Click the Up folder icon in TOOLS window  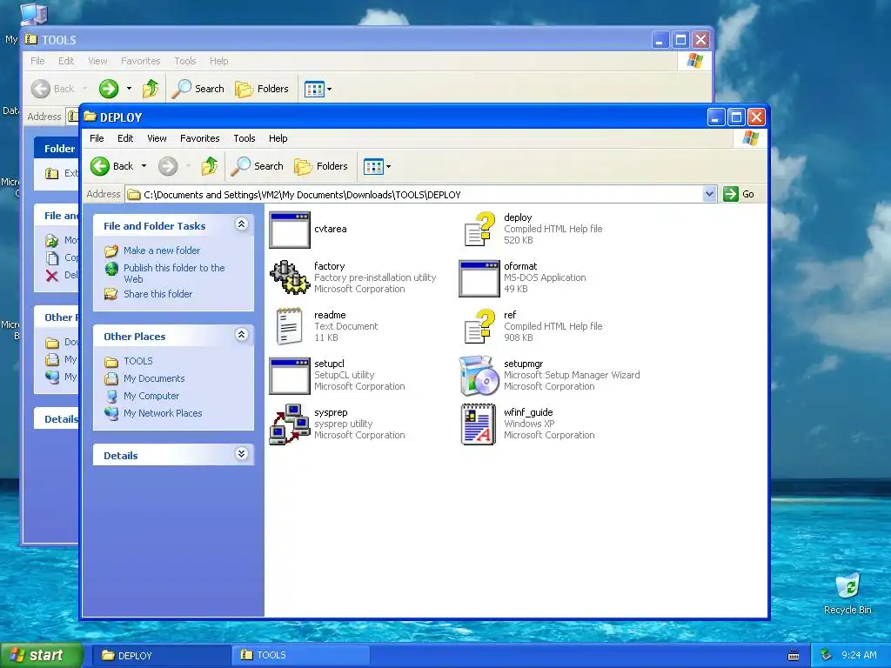point(151,89)
